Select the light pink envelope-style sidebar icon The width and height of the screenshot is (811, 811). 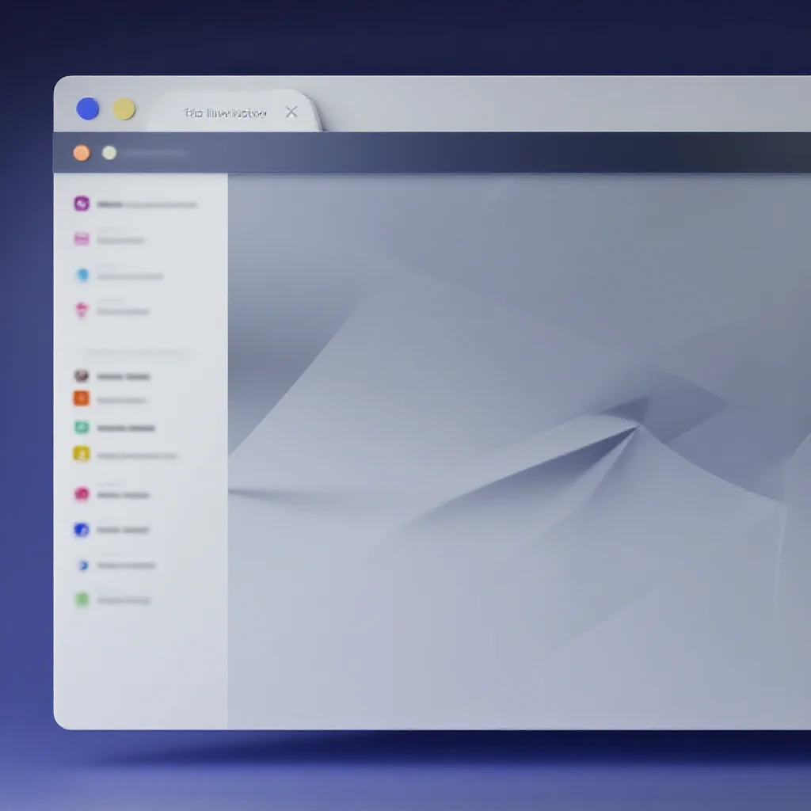tap(82, 239)
